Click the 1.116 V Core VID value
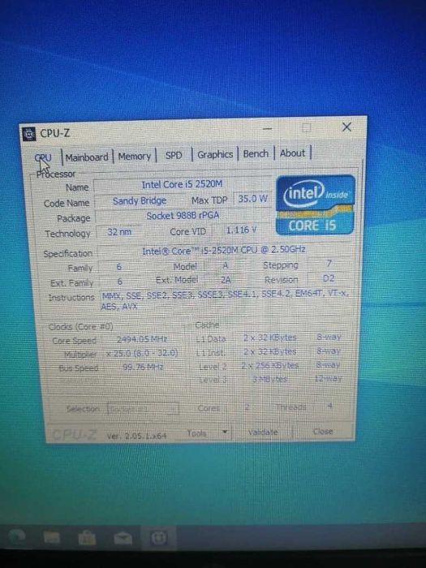Screen dimensions: 426x568 point(241,230)
